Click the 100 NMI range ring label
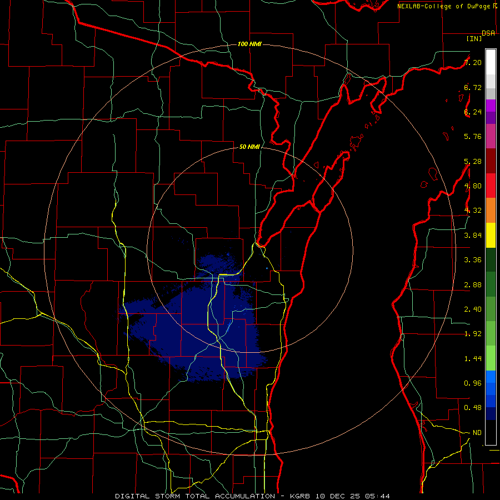The height and width of the screenshot is (500, 500). pos(249,44)
